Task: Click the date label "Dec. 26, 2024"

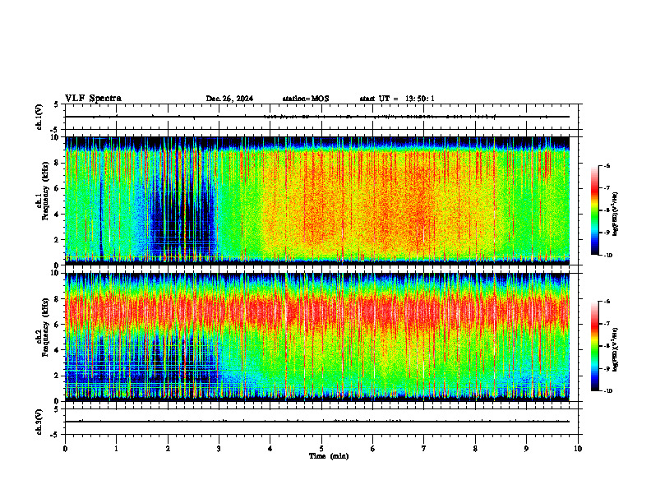Action: pos(229,99)
